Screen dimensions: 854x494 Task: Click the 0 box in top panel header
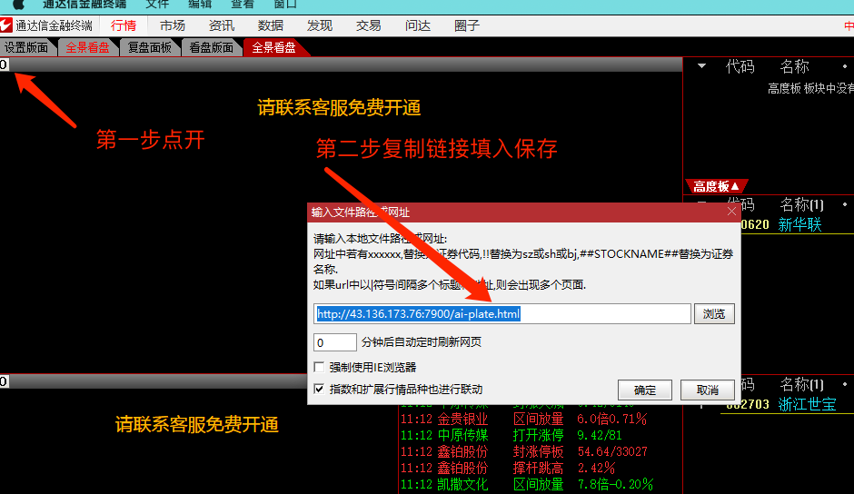click(x=4, y=64)
